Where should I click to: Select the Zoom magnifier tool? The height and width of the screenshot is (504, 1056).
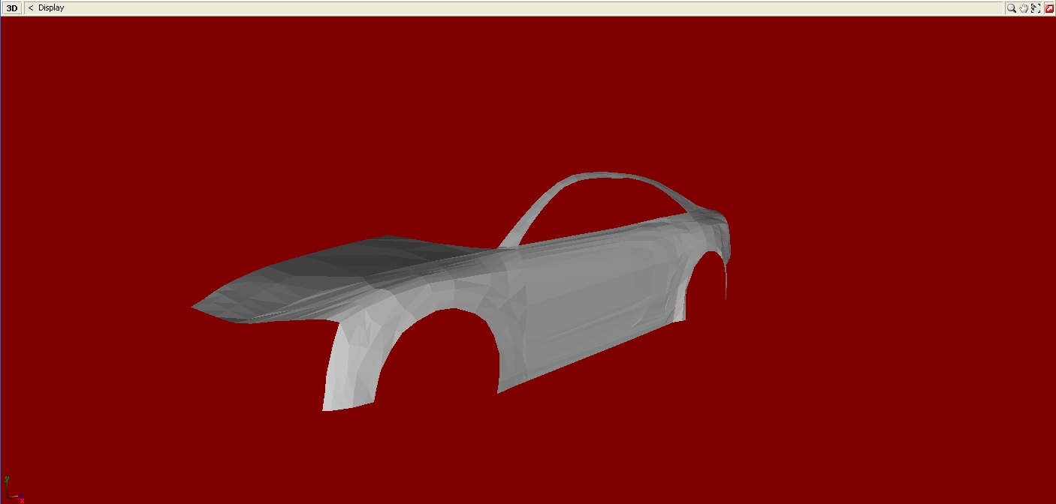tap(1012, 8)
